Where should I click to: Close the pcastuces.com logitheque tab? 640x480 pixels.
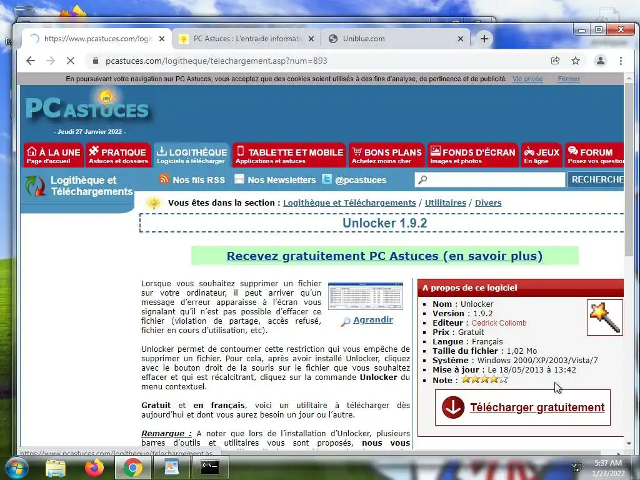coord(162,39)
